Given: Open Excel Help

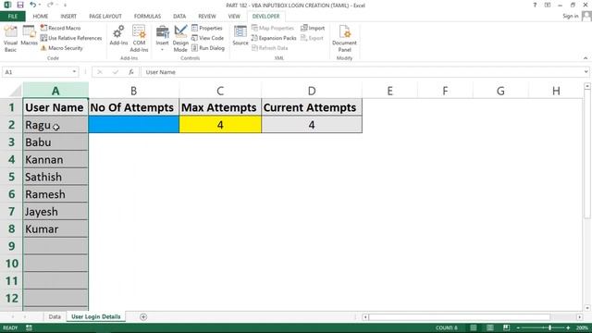Looking at the screenshot, I should pos(535,5).
